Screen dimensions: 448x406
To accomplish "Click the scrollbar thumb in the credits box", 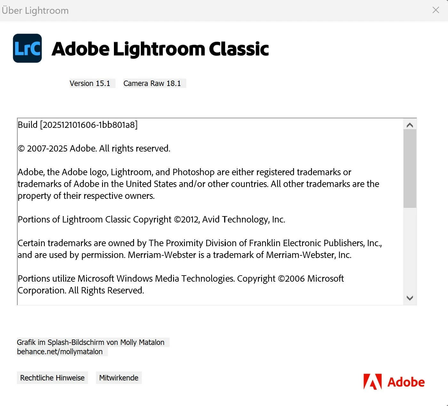I will (410, 168).
